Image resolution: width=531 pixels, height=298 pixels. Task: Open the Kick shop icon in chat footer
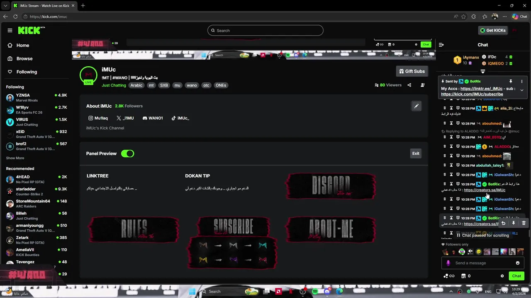[x=463, y=276]
